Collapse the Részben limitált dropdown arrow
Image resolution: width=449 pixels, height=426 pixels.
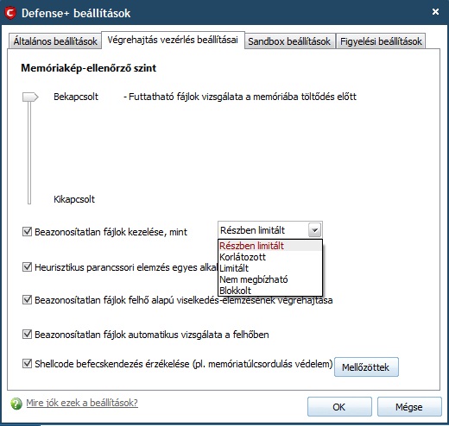(x=314, y=230)
